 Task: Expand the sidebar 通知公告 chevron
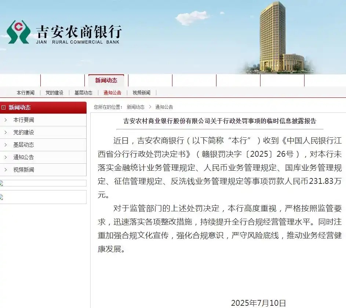6,157
